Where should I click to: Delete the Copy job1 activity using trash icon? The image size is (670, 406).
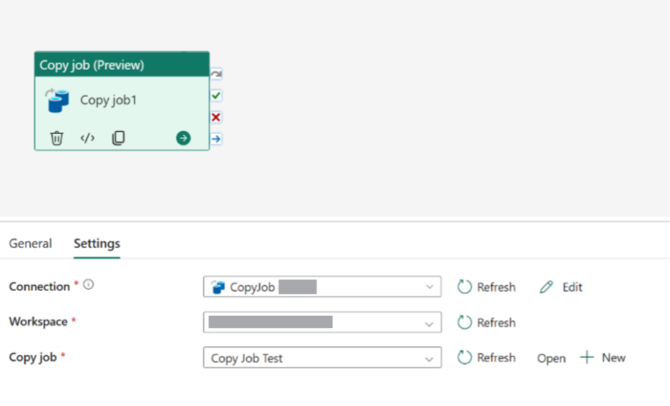(x=57, y=138)
